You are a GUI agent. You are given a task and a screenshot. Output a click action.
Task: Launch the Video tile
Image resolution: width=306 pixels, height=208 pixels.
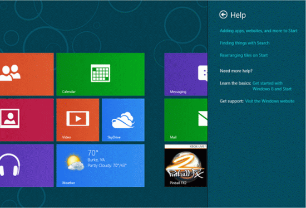[78, 120]
